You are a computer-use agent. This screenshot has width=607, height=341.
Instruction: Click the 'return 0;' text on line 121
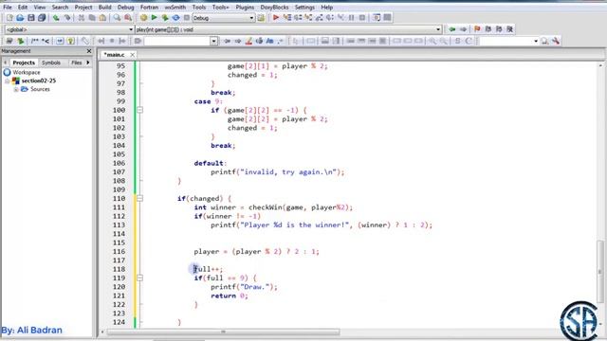(x=230, y=296)
